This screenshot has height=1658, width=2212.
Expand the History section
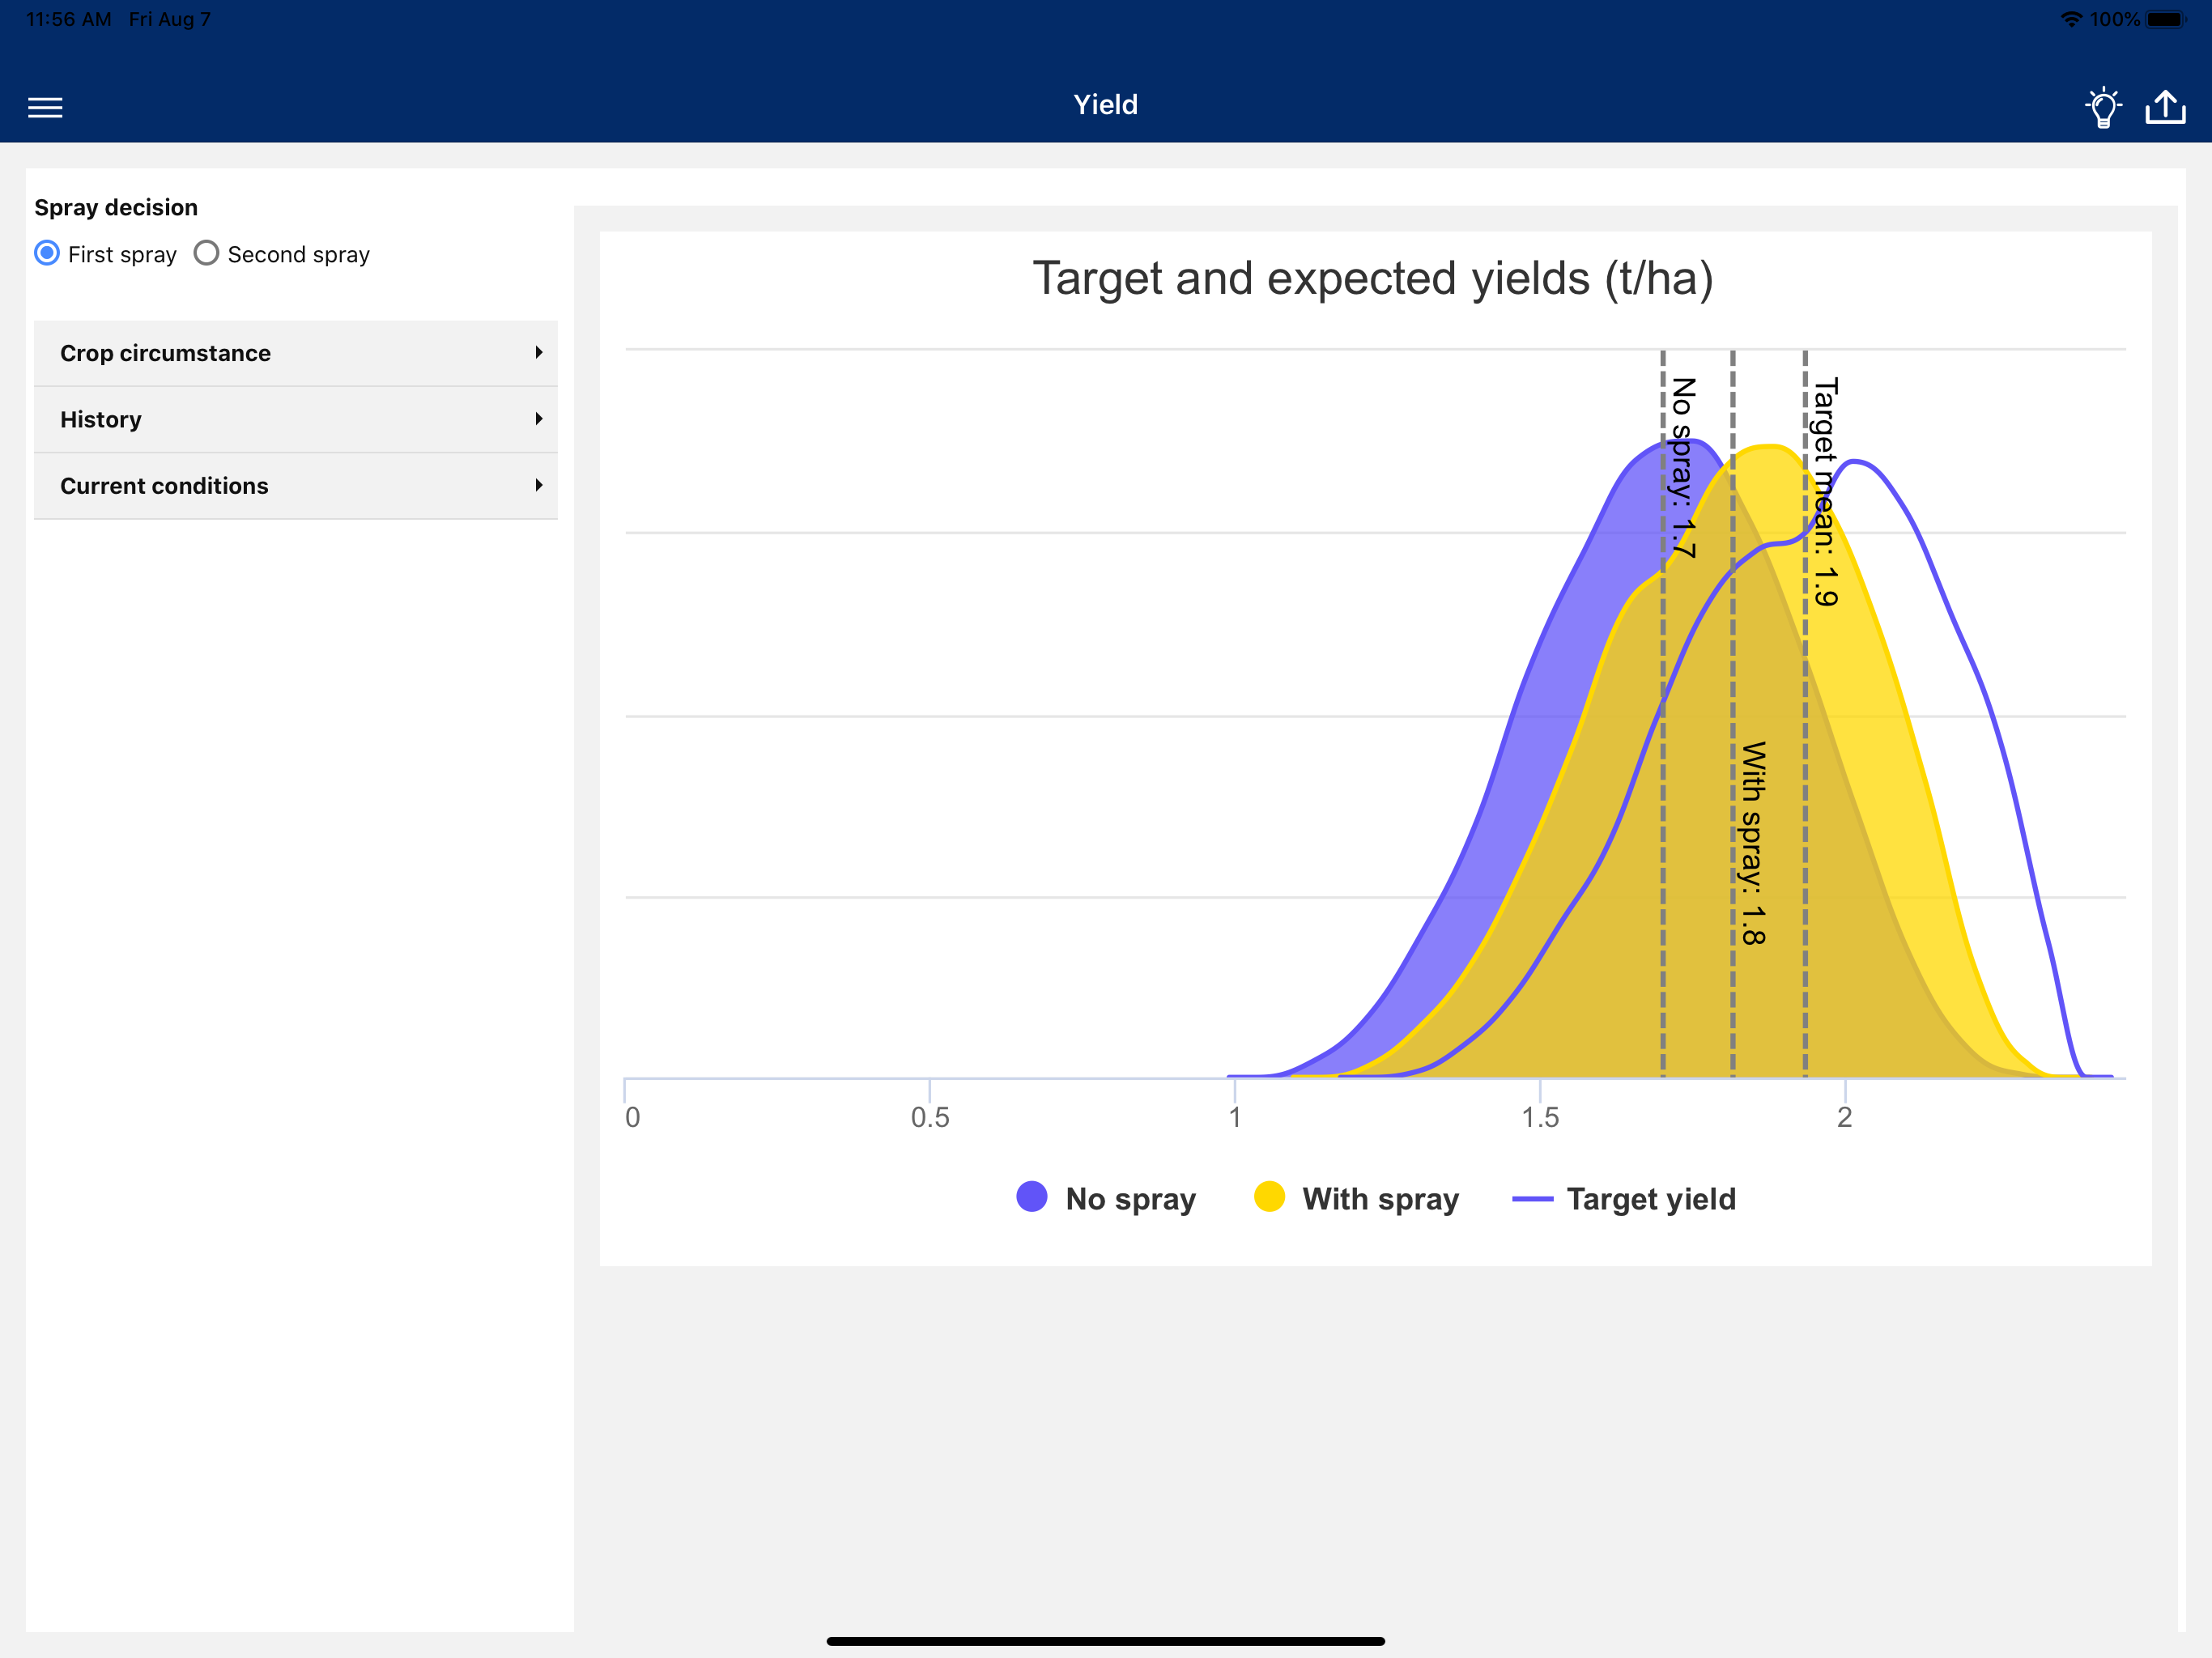point(101,419)
